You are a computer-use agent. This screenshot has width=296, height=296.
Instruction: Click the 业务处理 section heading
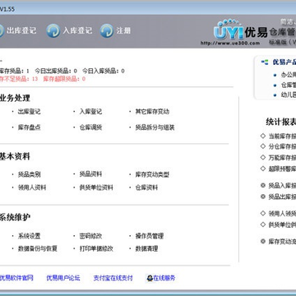coord(15,98)
